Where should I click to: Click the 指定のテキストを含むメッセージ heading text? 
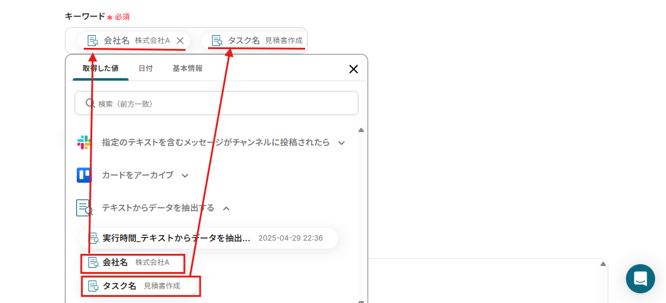(x=216, y=142)
